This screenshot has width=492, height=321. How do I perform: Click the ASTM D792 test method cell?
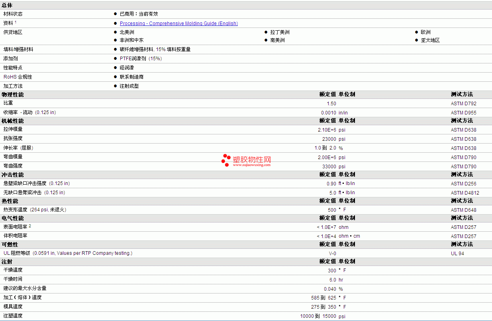(463, 104)
